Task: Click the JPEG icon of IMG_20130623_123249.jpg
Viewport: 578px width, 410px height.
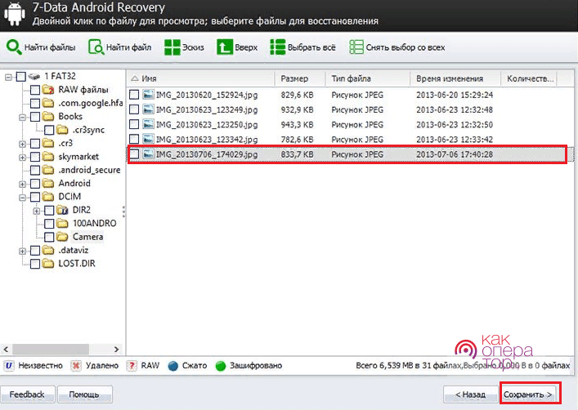Action: tap(148, 109)
